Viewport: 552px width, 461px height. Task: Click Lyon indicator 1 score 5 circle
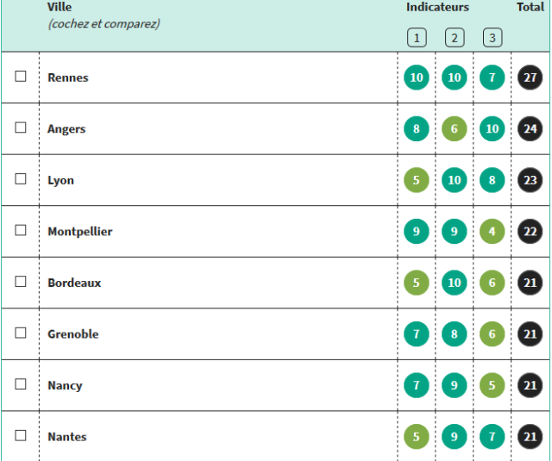tap(417, 180)
